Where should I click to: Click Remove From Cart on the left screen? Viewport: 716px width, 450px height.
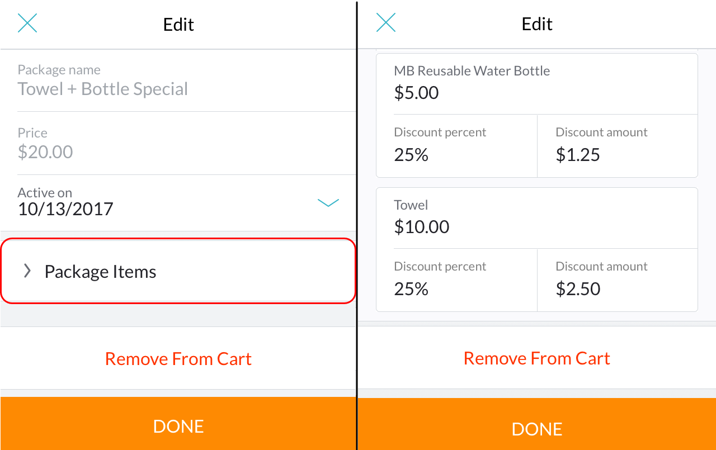[x=178, y=358]
